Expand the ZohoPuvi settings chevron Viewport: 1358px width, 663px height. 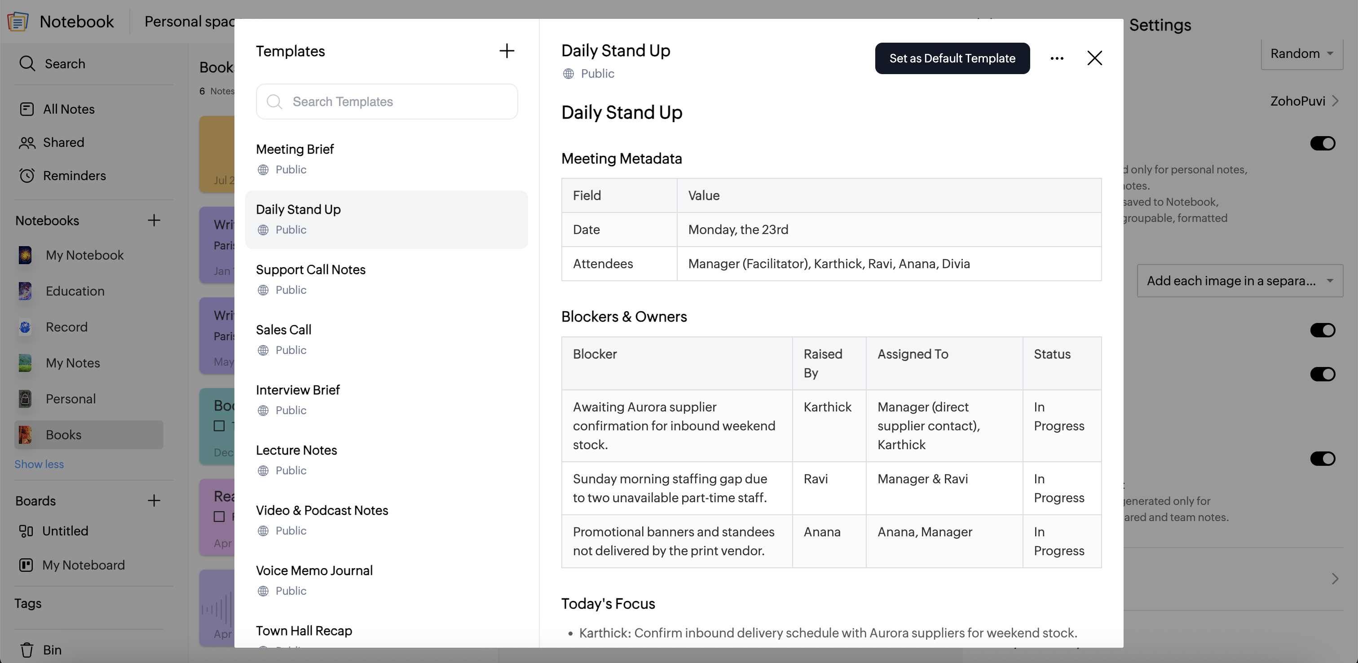1335,101
